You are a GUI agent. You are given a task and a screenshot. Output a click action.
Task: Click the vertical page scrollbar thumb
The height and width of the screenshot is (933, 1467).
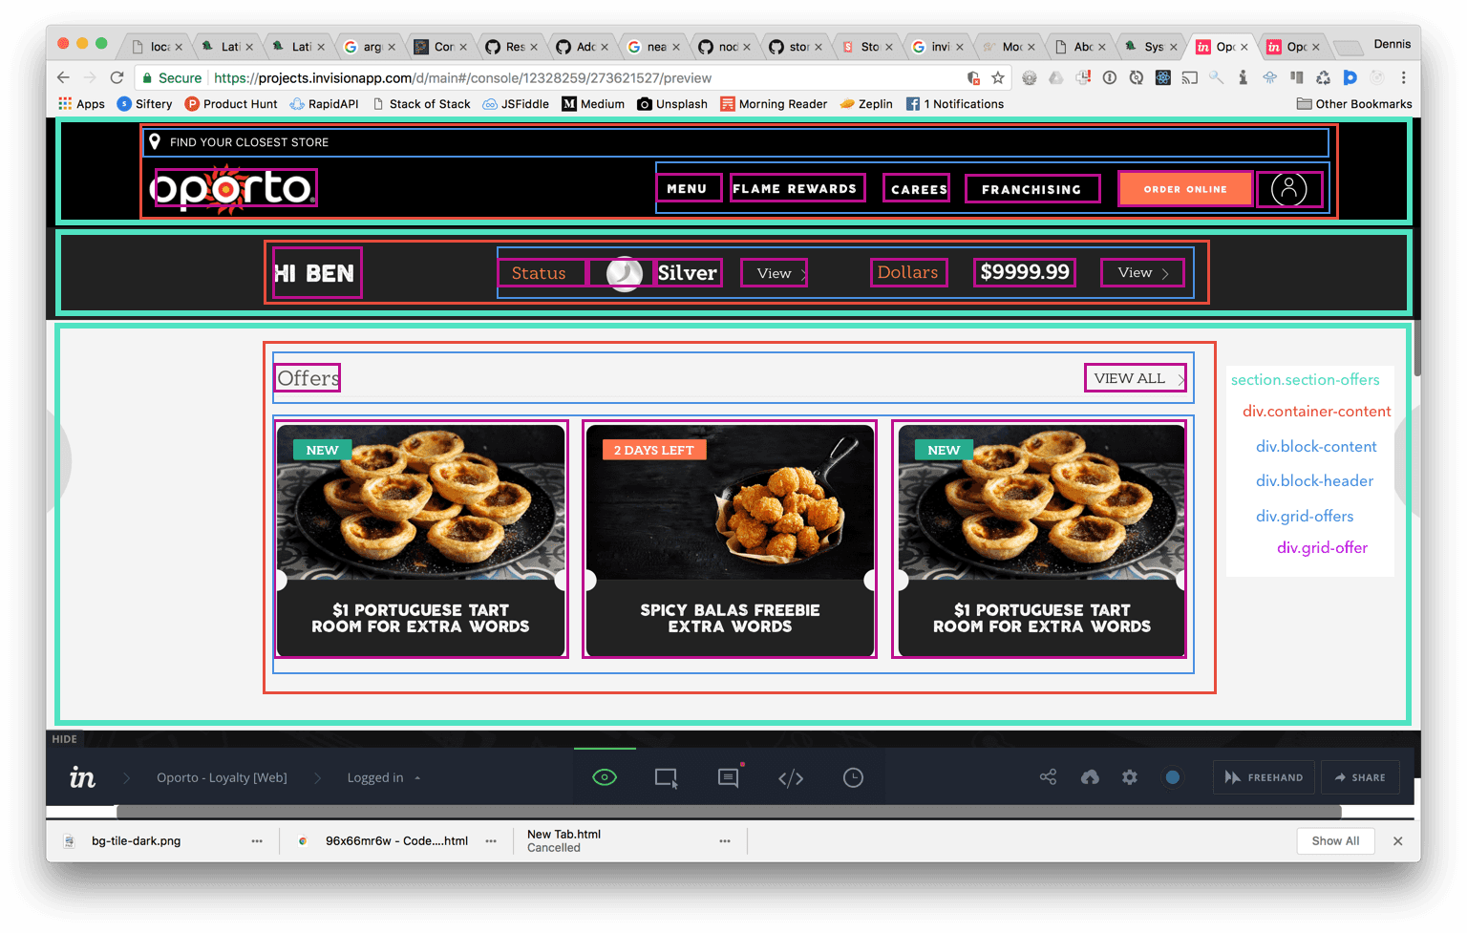pyautogui.click(x=1417, y=348)
